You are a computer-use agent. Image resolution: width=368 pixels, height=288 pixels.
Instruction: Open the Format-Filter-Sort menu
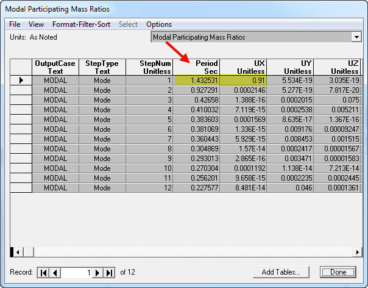tap(81, 24)
